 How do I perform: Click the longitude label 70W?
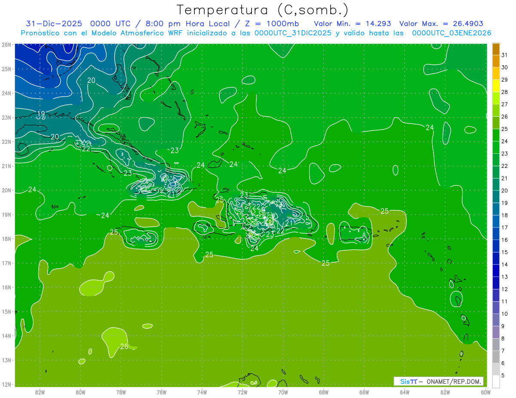283,392
